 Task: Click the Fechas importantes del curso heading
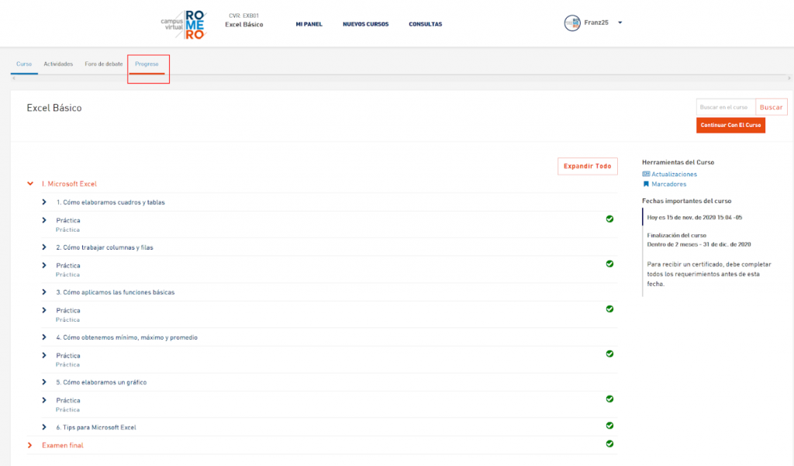(687, 201)
